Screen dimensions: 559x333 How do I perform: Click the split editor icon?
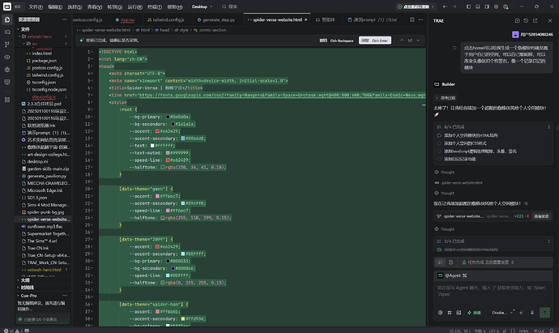click(x=412, y=19)
